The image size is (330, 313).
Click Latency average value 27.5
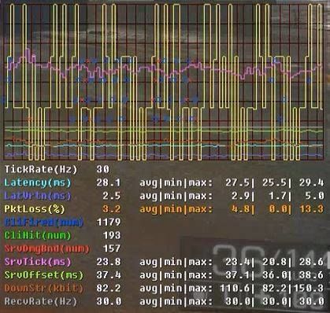[238, 182]
